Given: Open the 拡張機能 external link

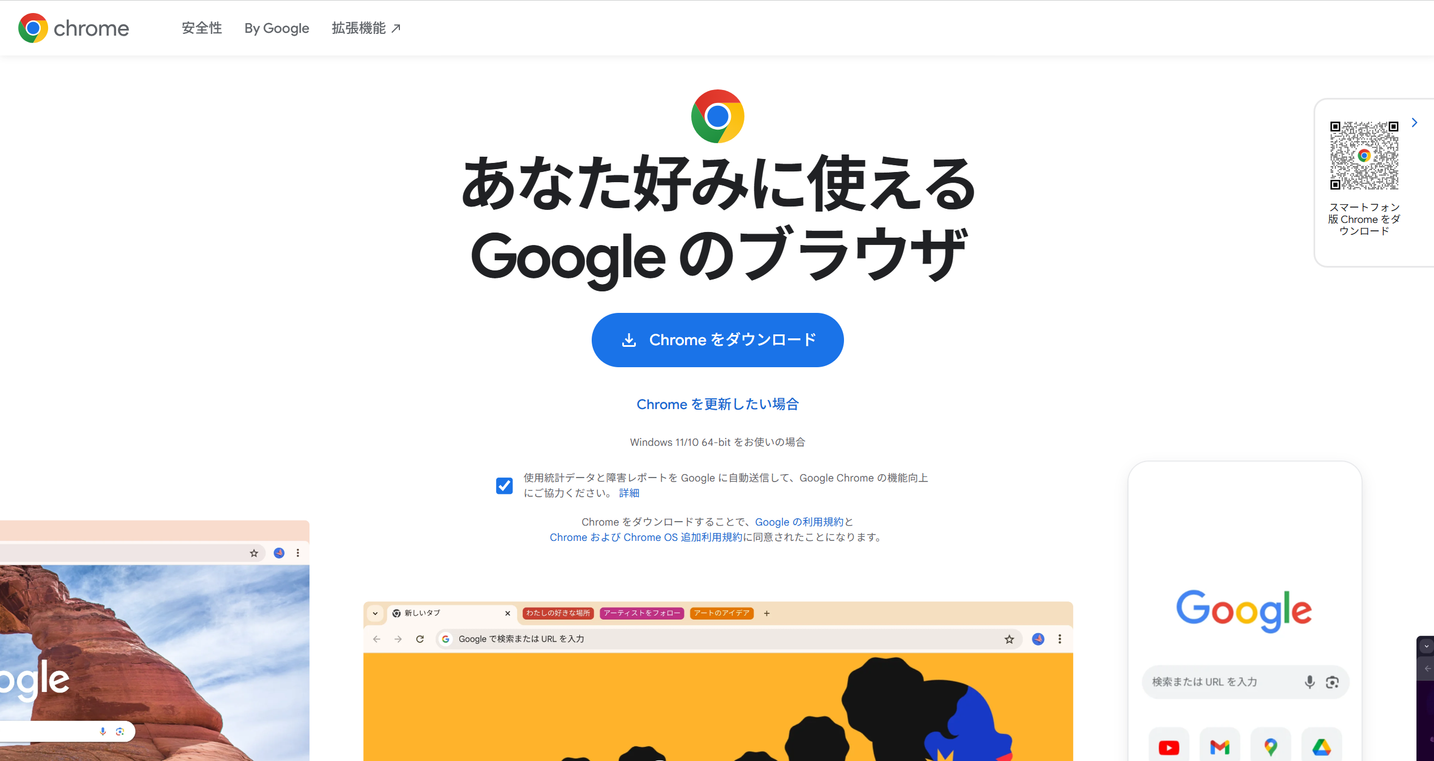Looking at the screenshot, I should (x=367, y=28).
